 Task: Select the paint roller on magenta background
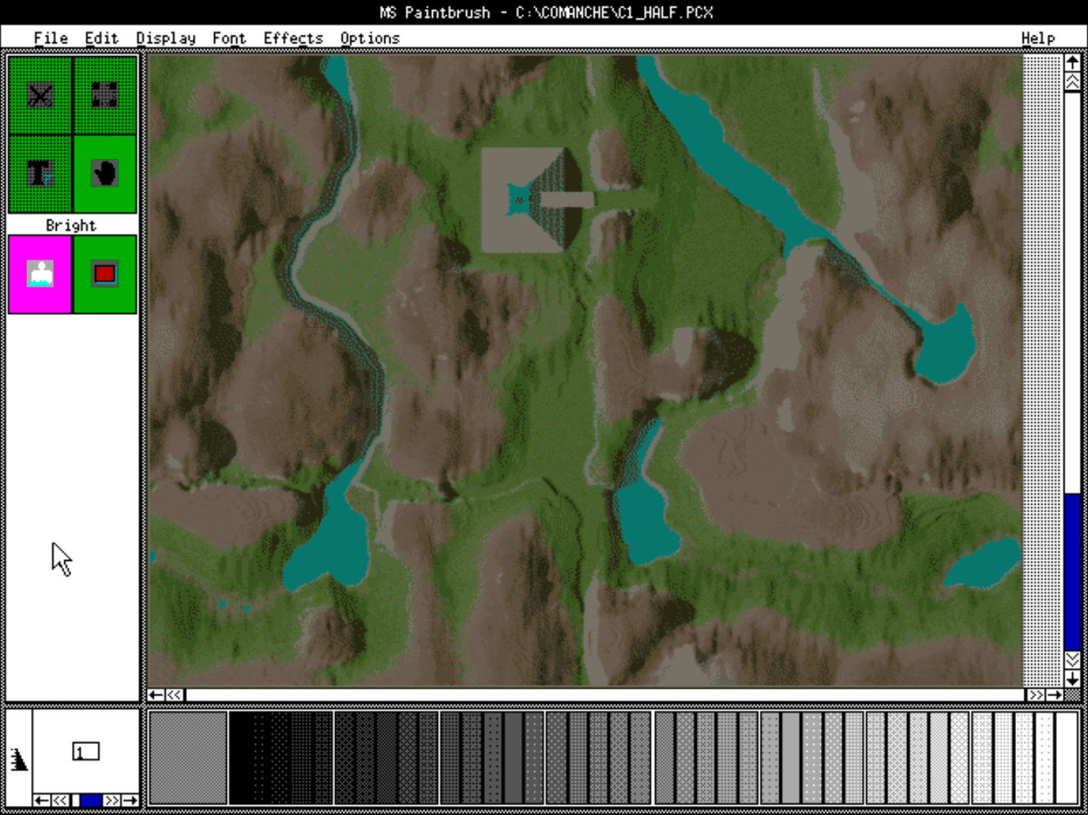pos(40,274)
